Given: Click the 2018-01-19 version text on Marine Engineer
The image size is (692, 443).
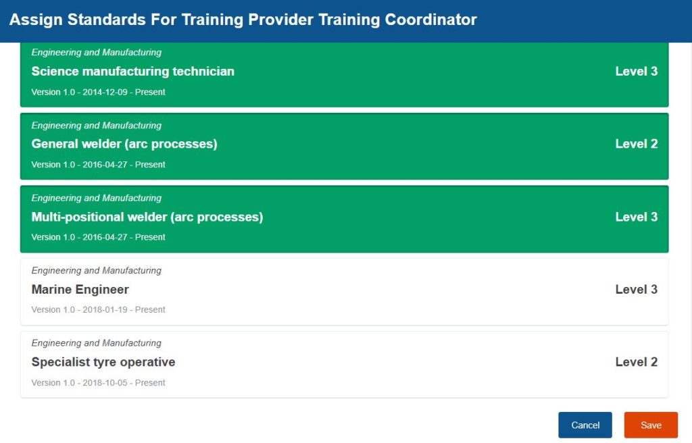Looking at the screenshot, I should coord(99,310).
